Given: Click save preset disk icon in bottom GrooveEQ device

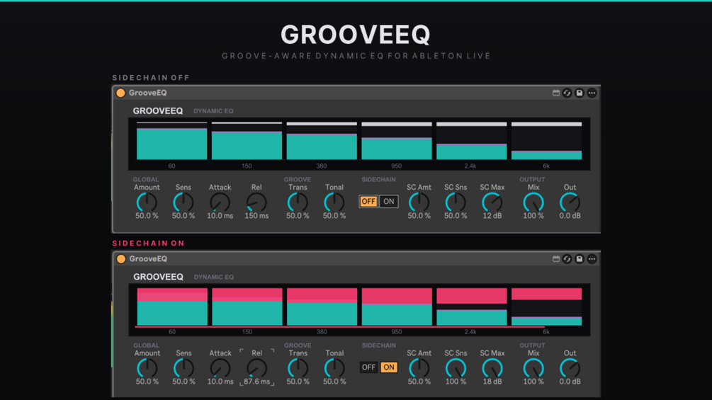Looking at the screenshot, I should [580, 259].
